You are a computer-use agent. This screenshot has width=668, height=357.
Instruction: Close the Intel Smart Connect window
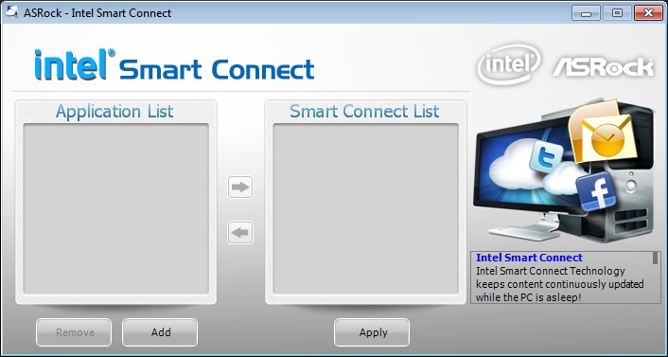click(648, 13)
